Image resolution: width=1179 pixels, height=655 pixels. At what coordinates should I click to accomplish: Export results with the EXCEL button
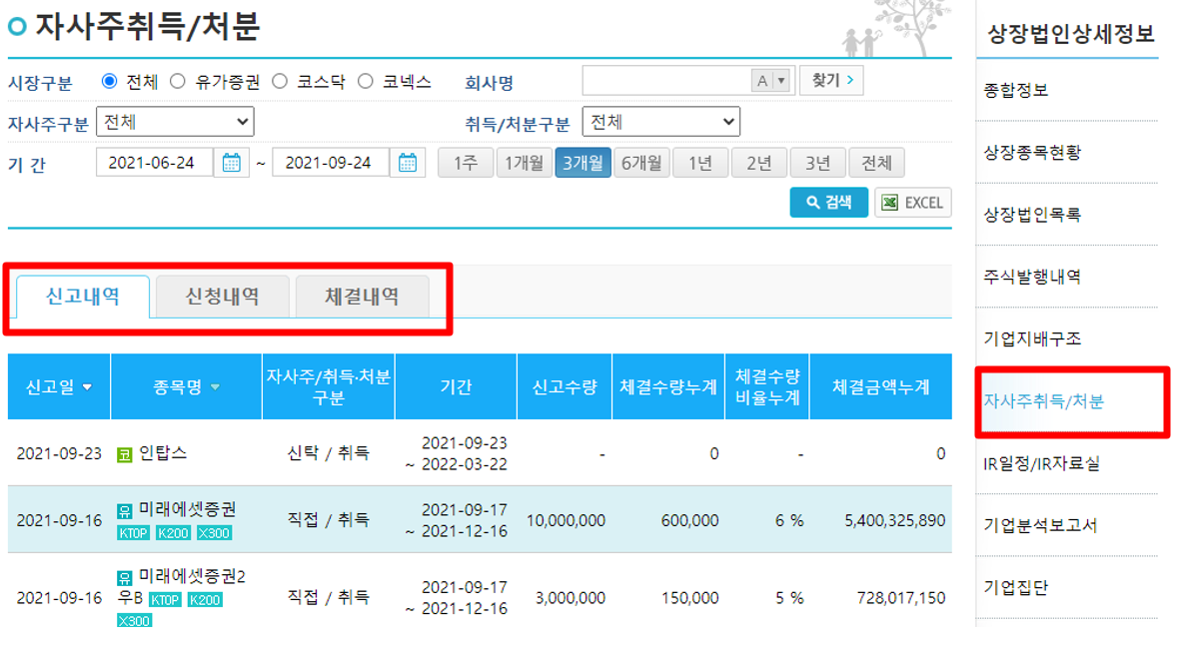click(913, 203)
